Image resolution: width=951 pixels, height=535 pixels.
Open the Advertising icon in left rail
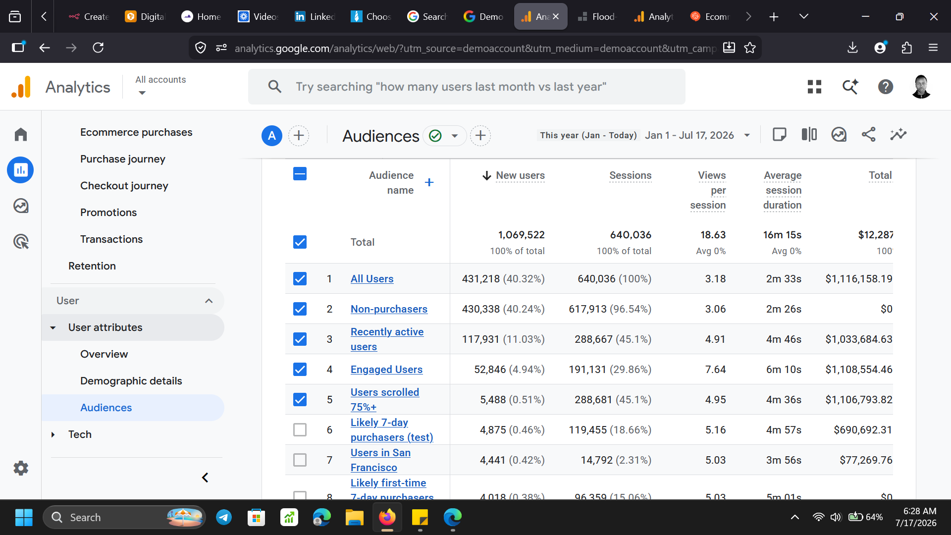21,241
